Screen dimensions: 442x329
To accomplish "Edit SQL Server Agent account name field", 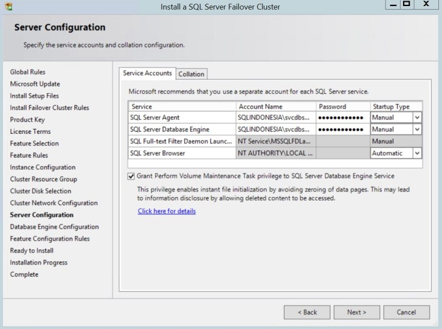I will pos(275,117).
